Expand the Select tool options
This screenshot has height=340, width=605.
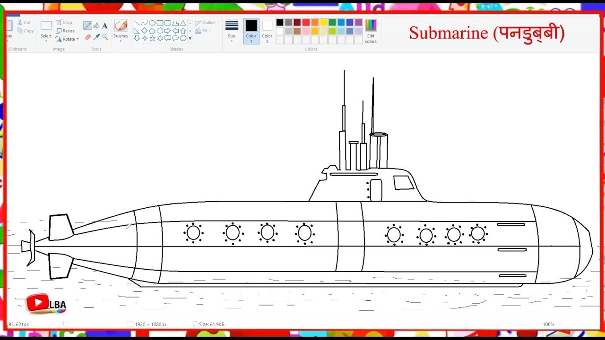[x=46, y=40]
